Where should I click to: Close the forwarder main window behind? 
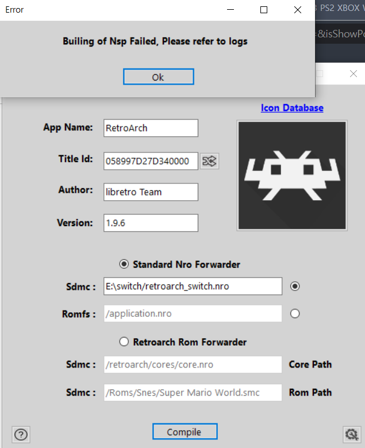[354, 74]
